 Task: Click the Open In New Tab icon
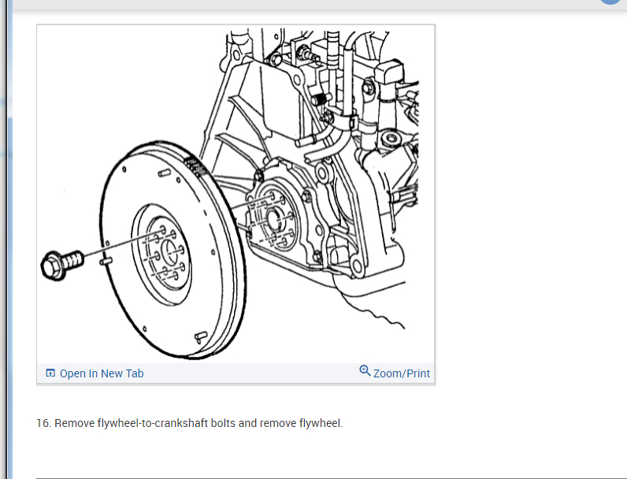50,373
